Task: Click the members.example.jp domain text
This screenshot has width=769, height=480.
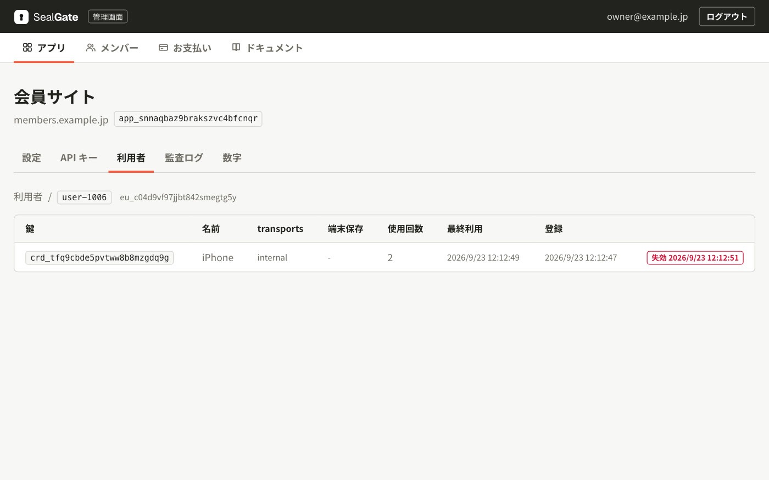Action: [x=61, y=120]
